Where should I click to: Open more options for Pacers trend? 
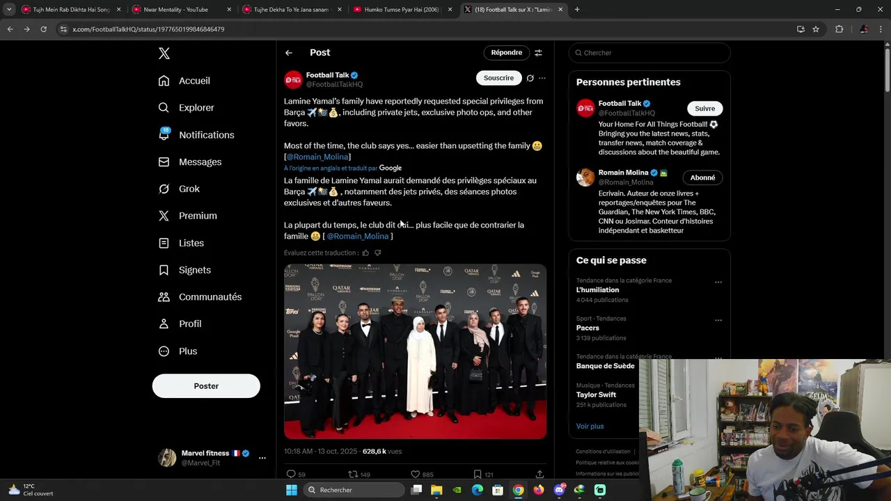(x=718, y=321)
